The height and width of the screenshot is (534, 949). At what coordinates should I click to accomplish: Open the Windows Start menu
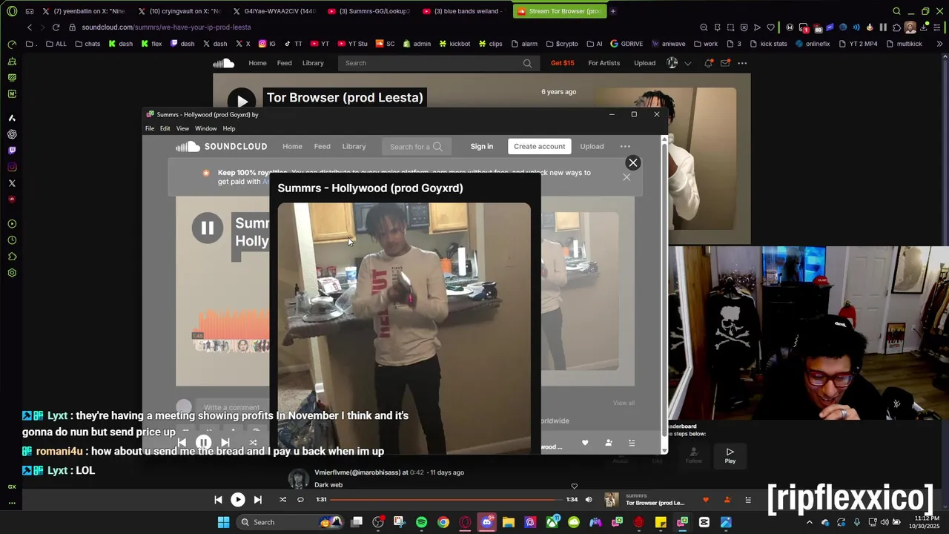pos(223,522)
